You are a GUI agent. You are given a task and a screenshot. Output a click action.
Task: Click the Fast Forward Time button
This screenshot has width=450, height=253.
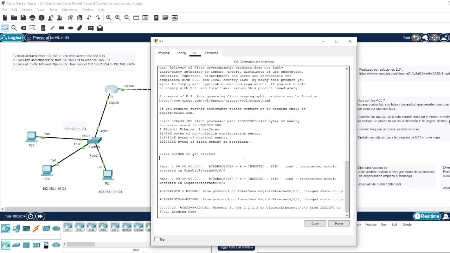point(40,216)
